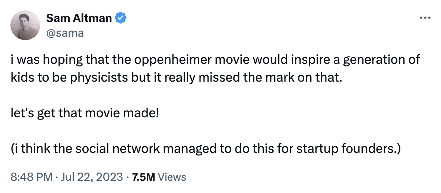Open Sam Altman's profile picture
Viewport: 441px width, 193px height.
tap(25, 25)
